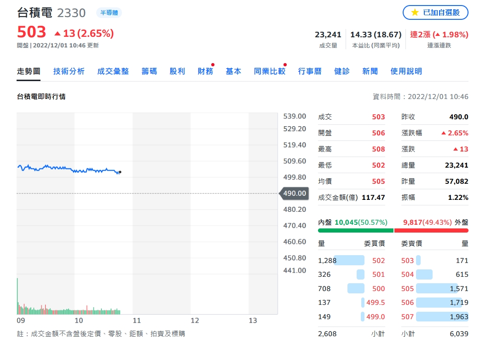
Task: Open the 行事曆 tab
Action: (310, 71)
